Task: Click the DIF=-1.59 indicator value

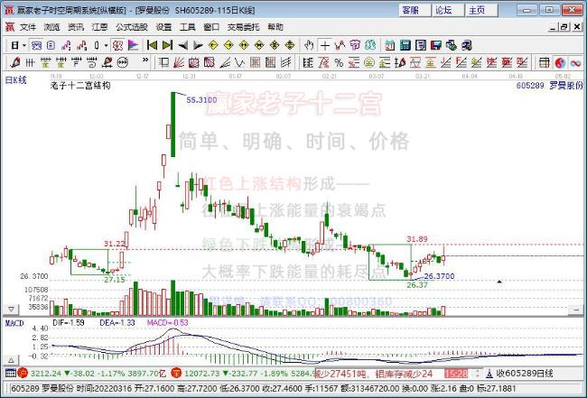Action: [x=69, y=322]
